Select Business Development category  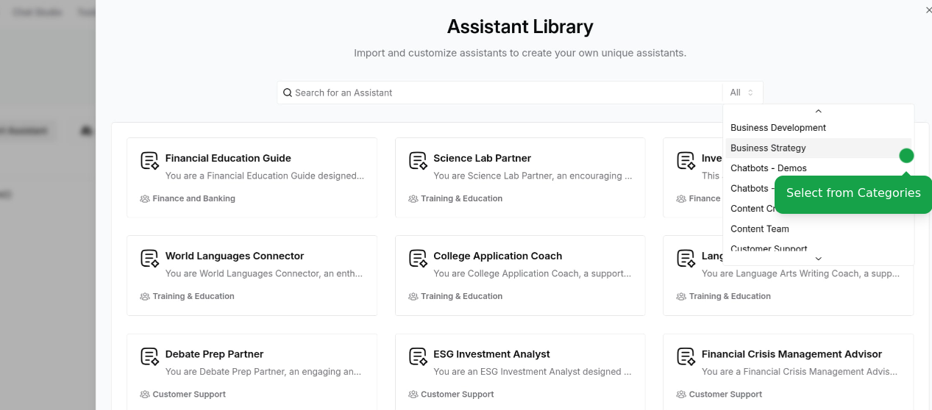tap(818, 128)
